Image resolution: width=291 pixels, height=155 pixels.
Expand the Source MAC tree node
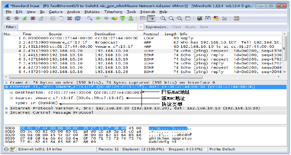click(11, 98)
